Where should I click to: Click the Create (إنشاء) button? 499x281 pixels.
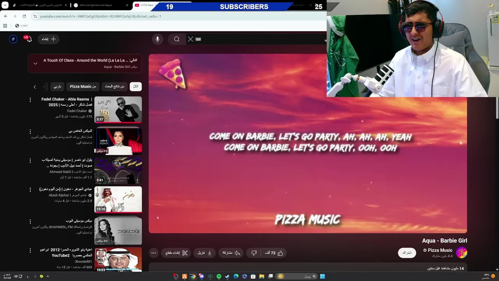pos(49,39)
